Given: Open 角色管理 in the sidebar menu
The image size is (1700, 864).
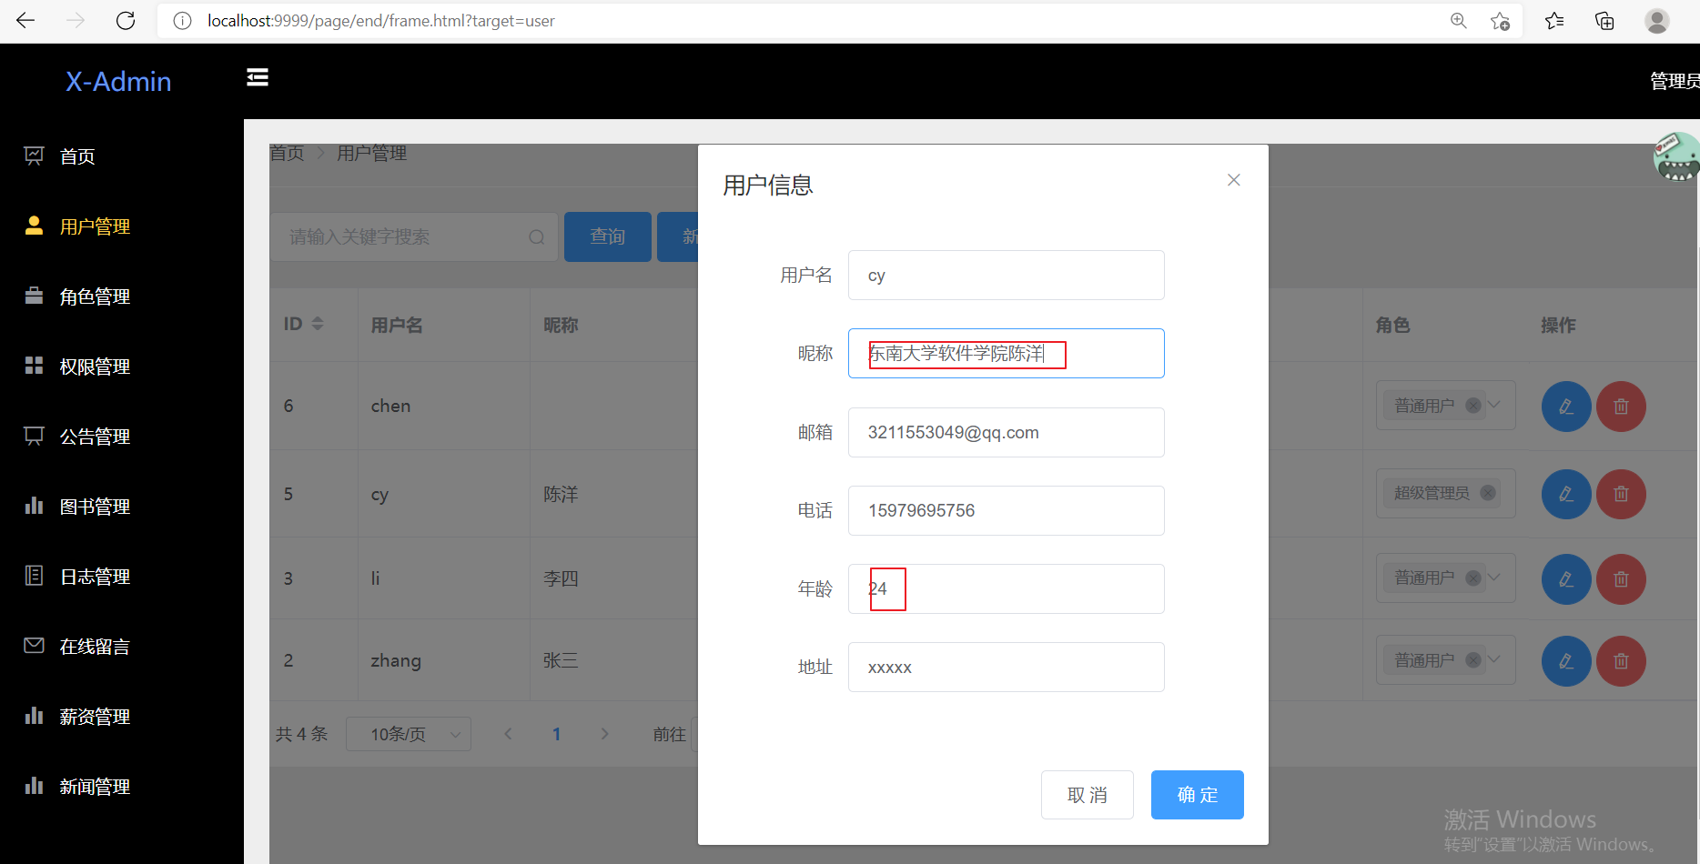Looking at the screenshot, I should pyautogui.click(x=95, y=296).
